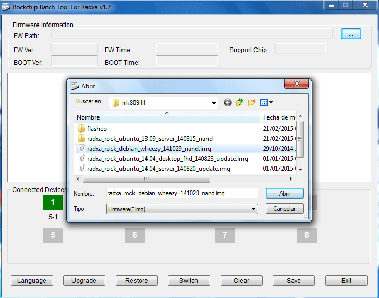
Task: Click the Cancelar button
Action: pyautogui.click(x=285, y=209)
